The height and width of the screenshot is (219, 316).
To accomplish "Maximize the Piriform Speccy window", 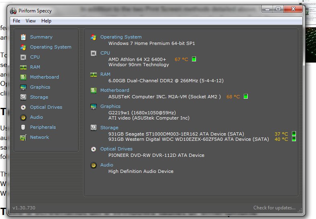I will tap(278, 9).
